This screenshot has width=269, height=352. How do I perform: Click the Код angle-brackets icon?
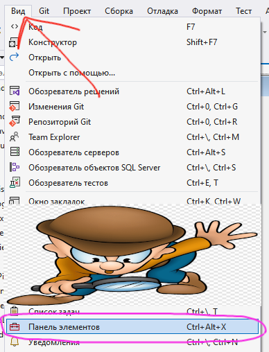(15, 26)
